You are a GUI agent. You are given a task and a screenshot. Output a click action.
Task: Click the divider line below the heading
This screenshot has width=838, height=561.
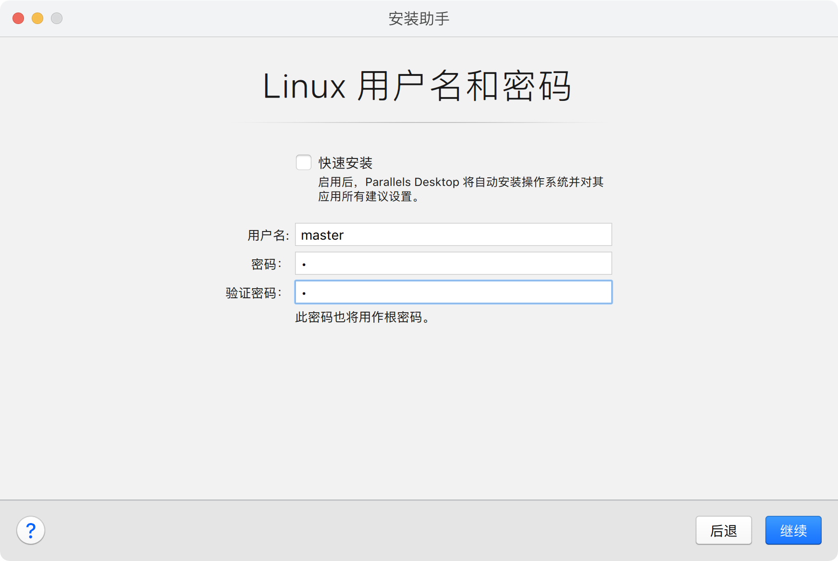pos(419,122)
